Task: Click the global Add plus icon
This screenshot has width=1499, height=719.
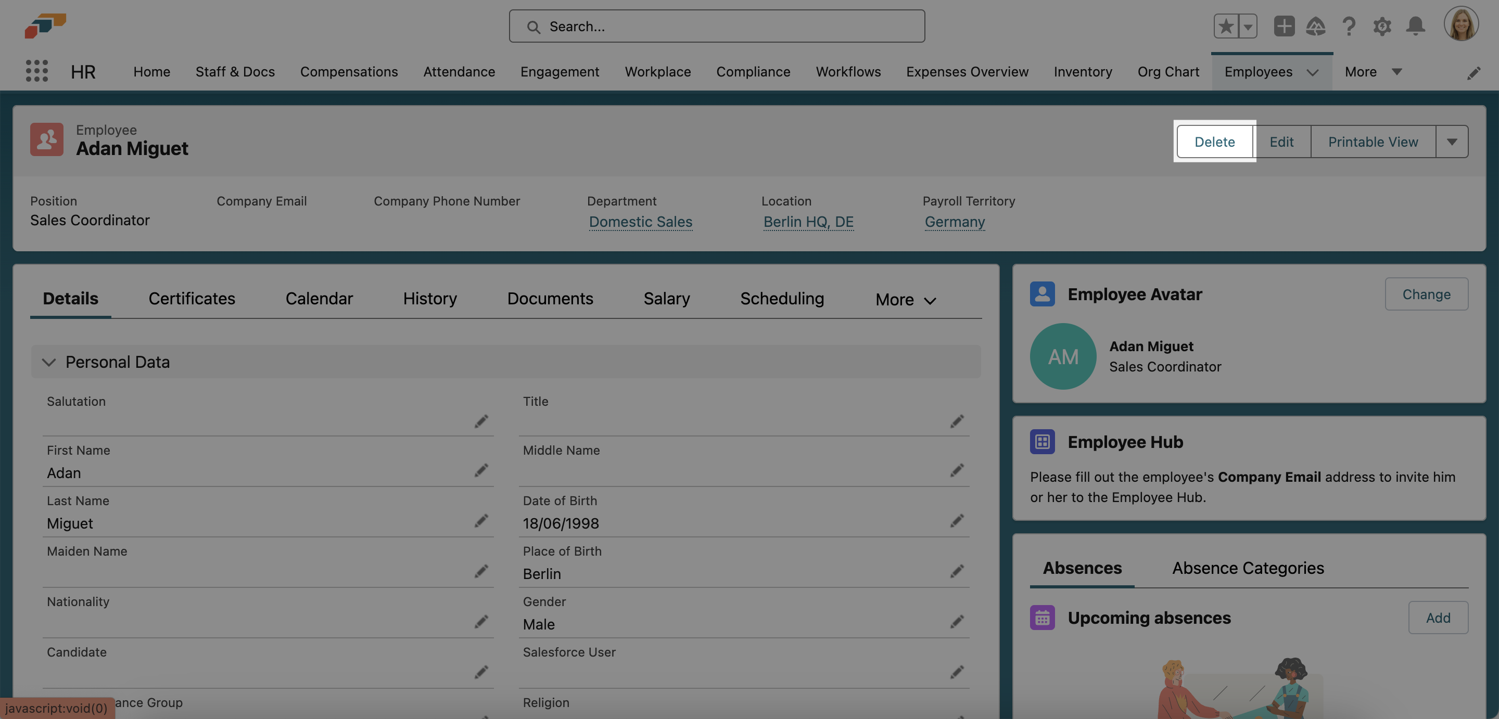Action: (1284, 26)
